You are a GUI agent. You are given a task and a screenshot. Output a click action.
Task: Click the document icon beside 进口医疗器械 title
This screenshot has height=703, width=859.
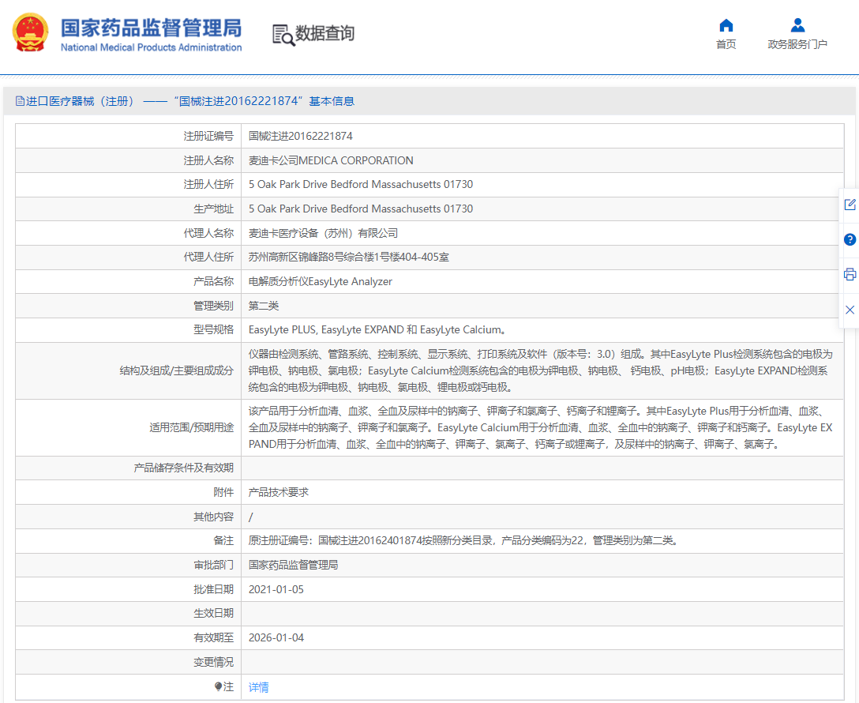click(20, 101)
